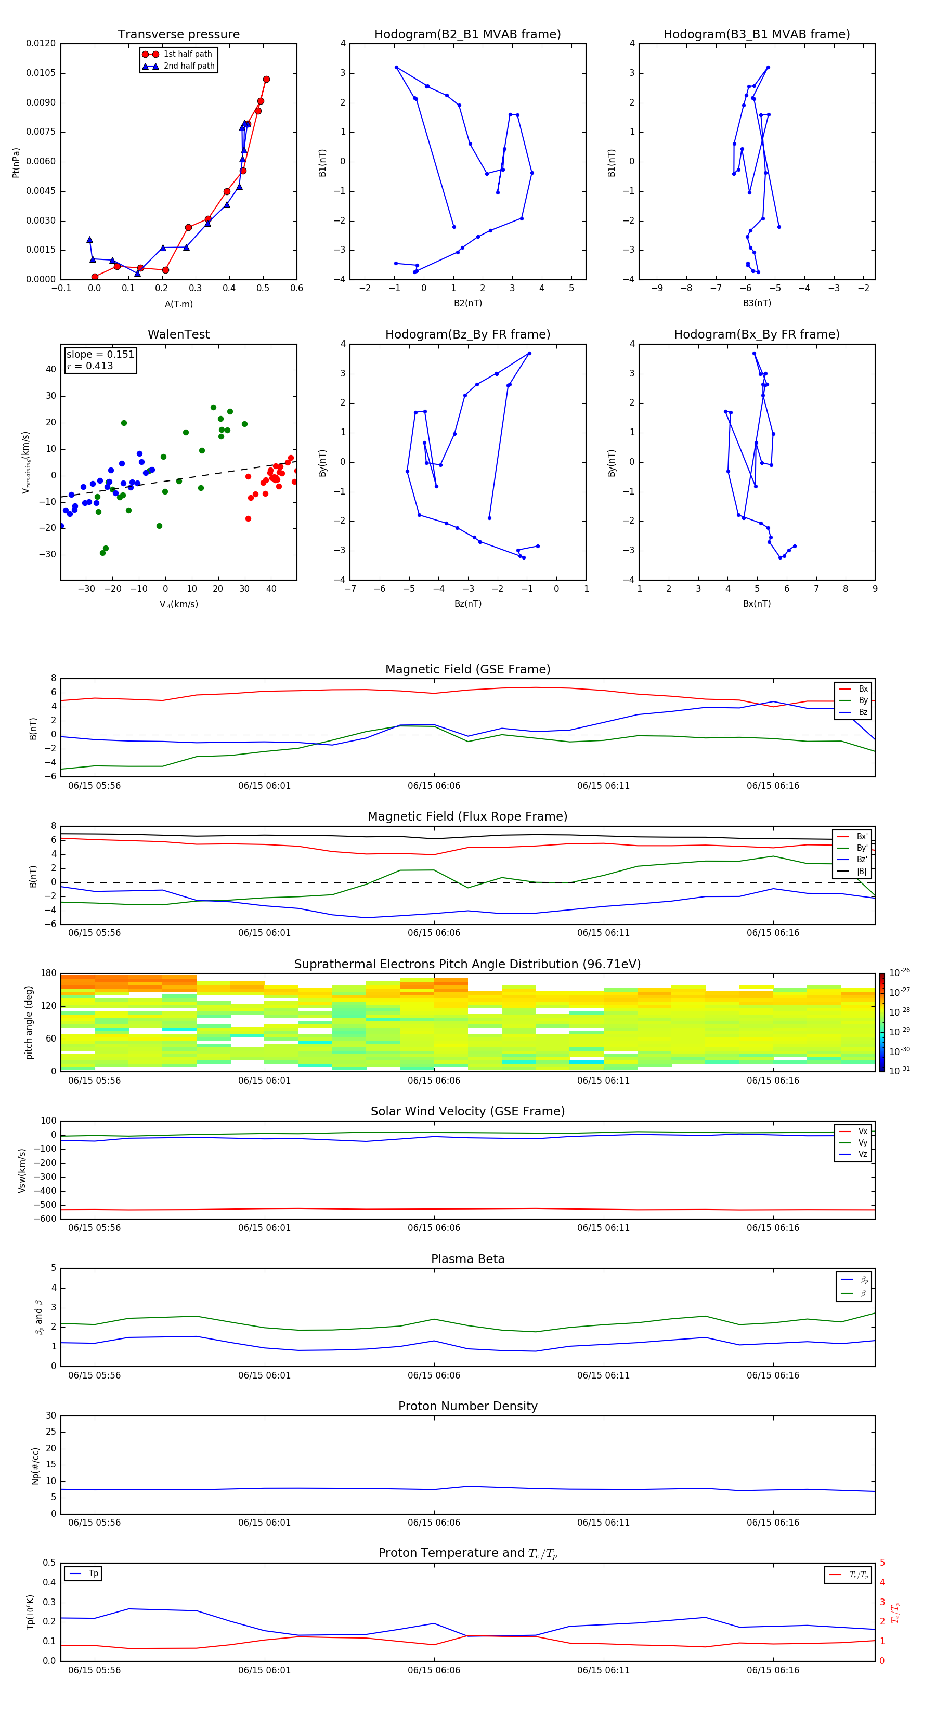Click 'Vz' in solar wind velocity legend
936x1716 pixels.
click(x=863, y=1154)
